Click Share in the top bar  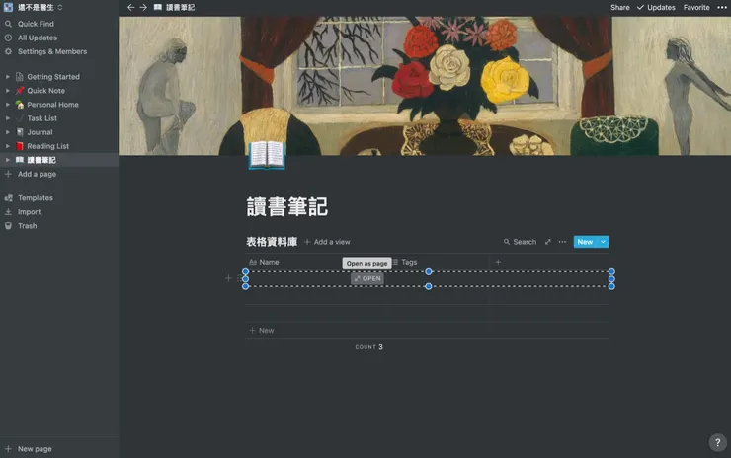point(620,8)
